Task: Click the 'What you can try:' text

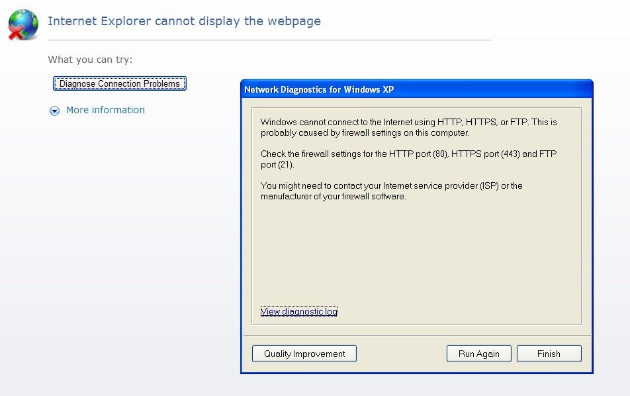Action: click(x=90, y=60)
